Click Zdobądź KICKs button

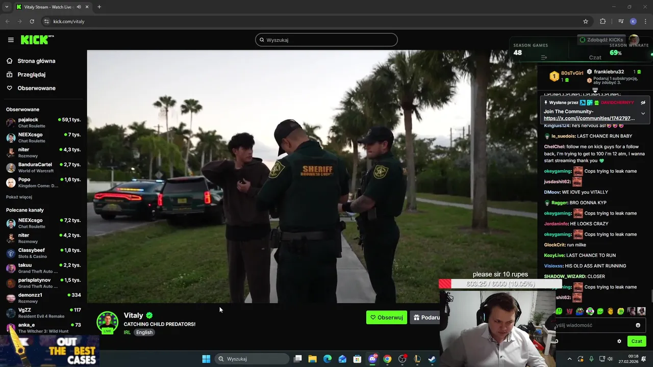(x=601, y=40)
